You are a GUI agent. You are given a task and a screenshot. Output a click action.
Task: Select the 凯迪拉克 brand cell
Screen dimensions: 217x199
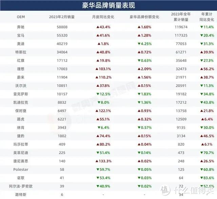pyautogui.click(x=21, y=102)
